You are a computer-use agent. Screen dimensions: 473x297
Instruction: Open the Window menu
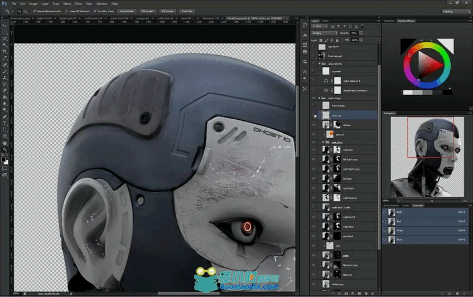pyautogui.click(x=102, y=3)
